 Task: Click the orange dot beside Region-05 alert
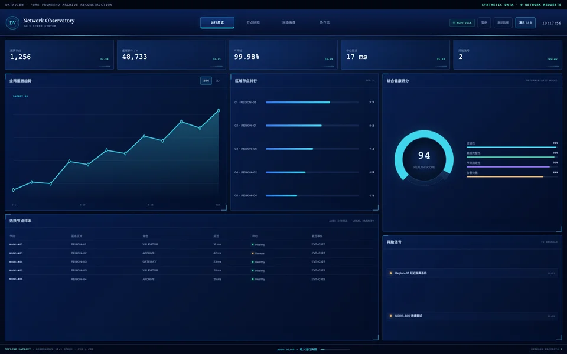390,273
